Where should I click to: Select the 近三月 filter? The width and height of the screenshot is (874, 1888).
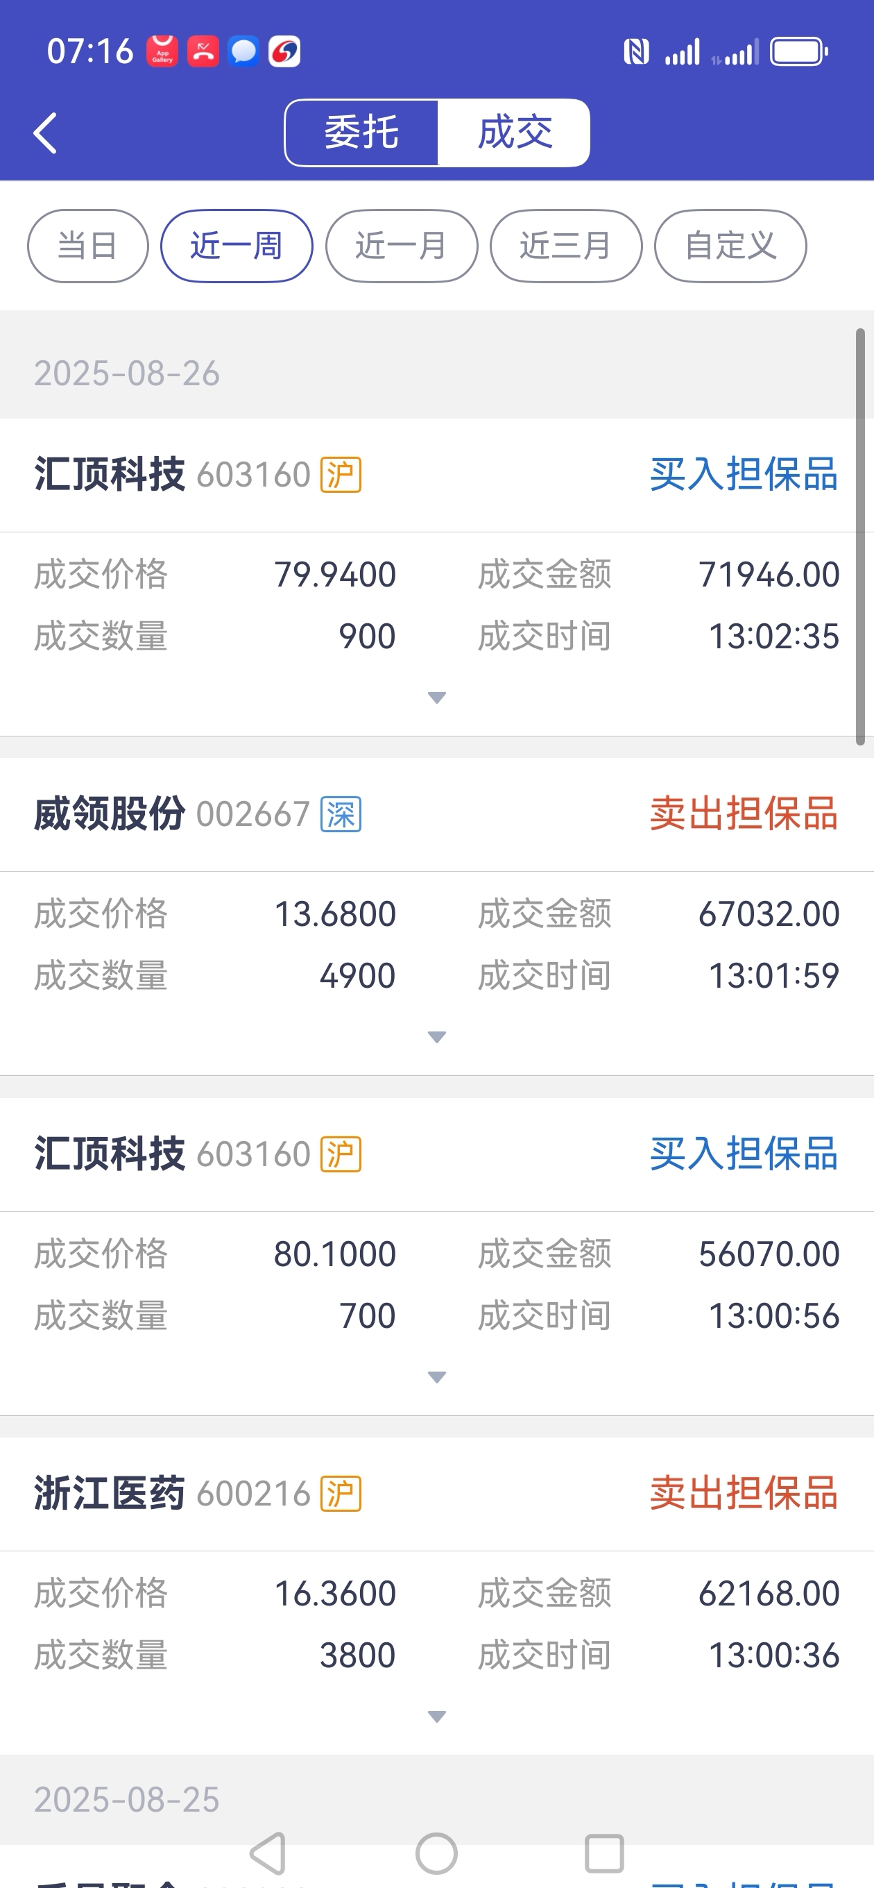click(565, 246)
